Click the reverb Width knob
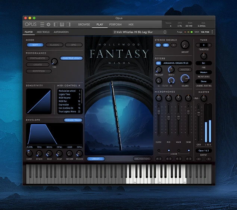The image size is (237, 210). pyautogui.click(x=171, y=70)
